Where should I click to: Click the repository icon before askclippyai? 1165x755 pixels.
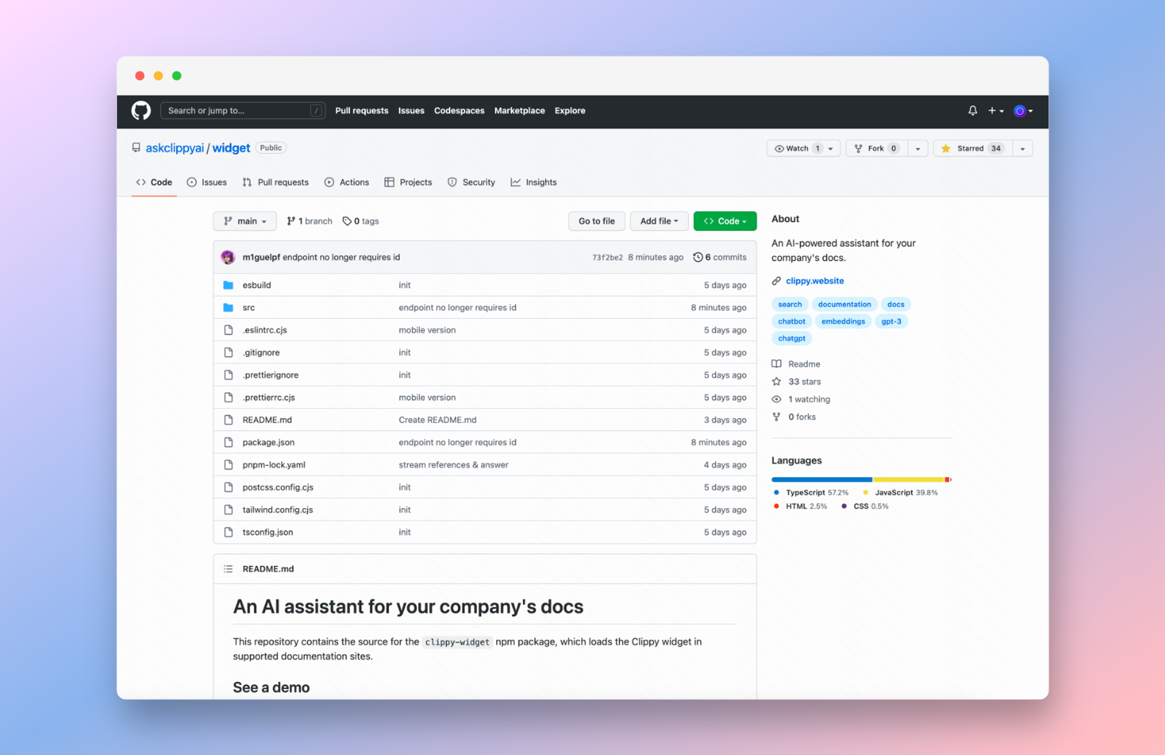136,148
